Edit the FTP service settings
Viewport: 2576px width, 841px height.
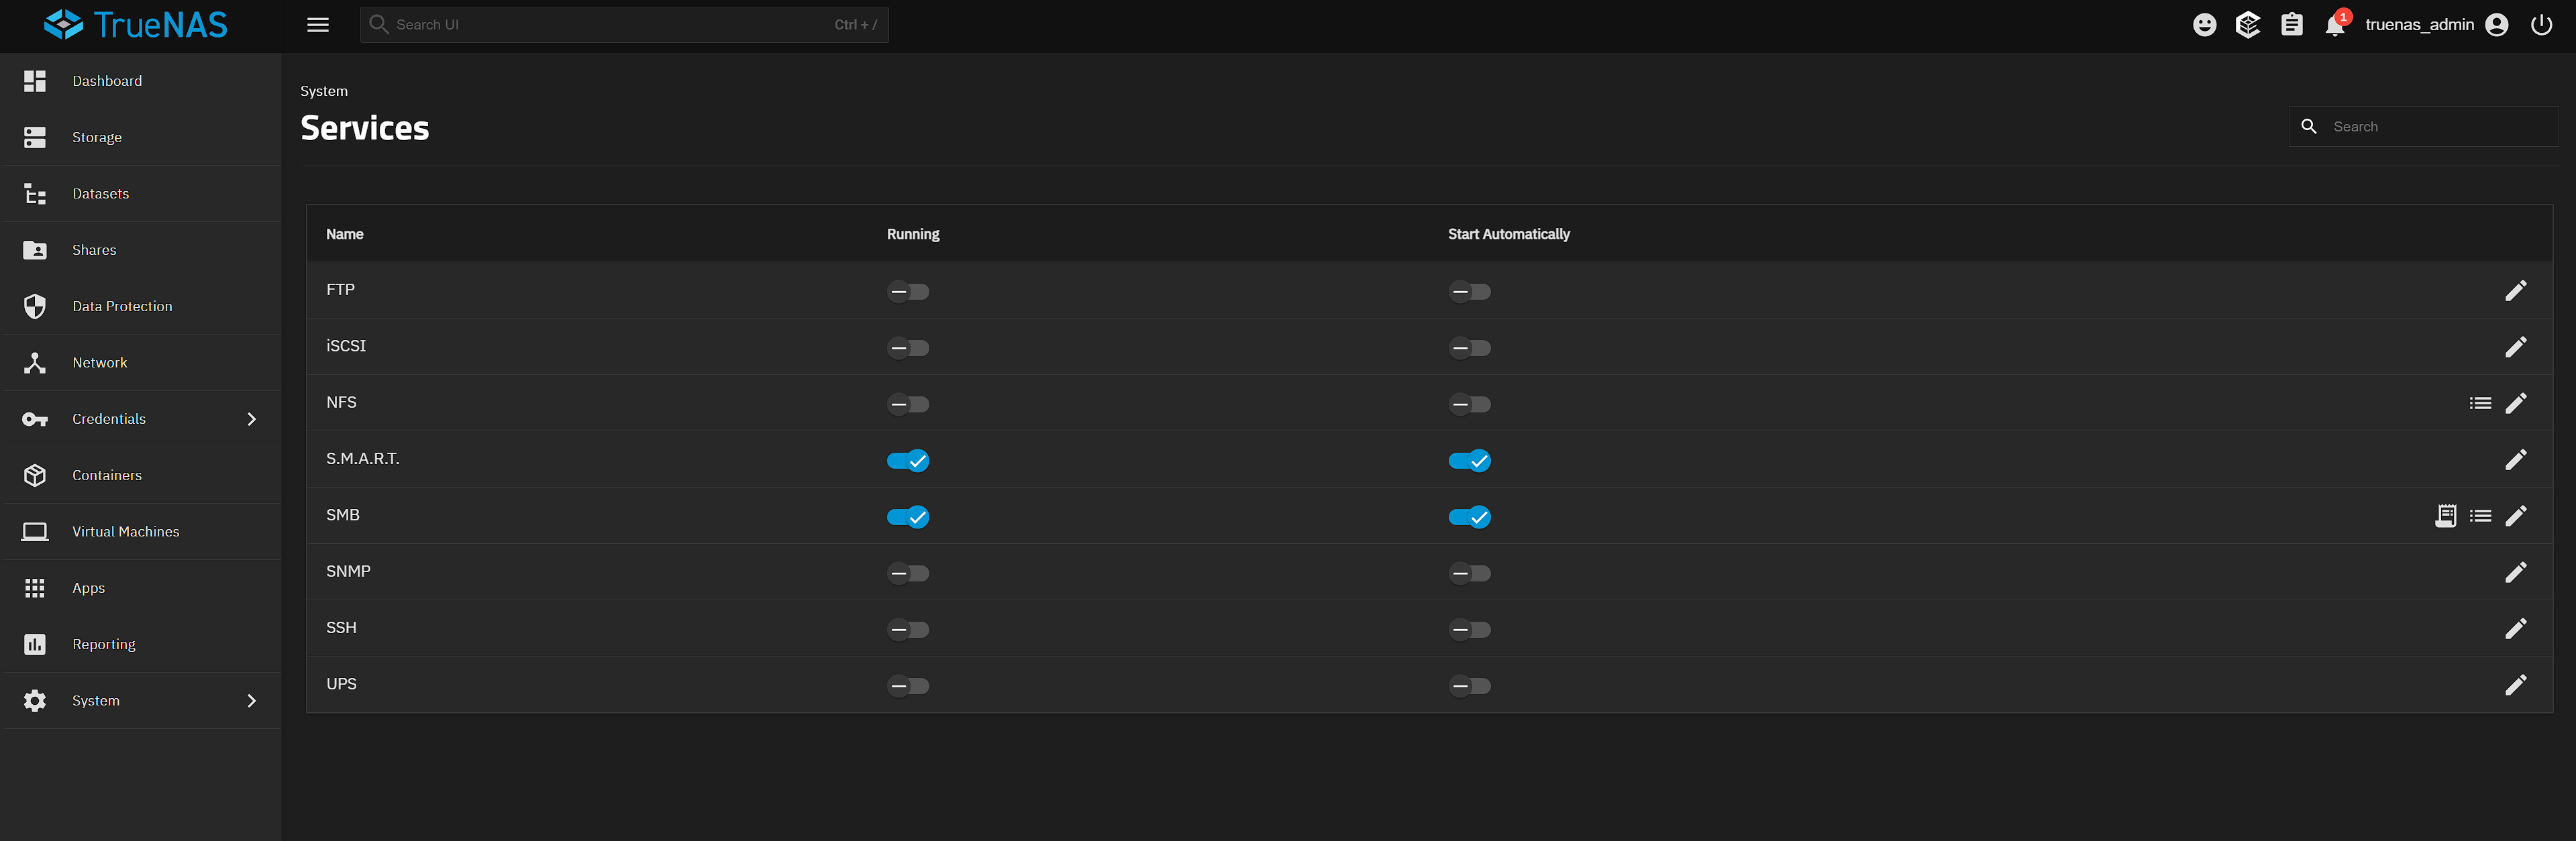click(x=2515, y=291)
